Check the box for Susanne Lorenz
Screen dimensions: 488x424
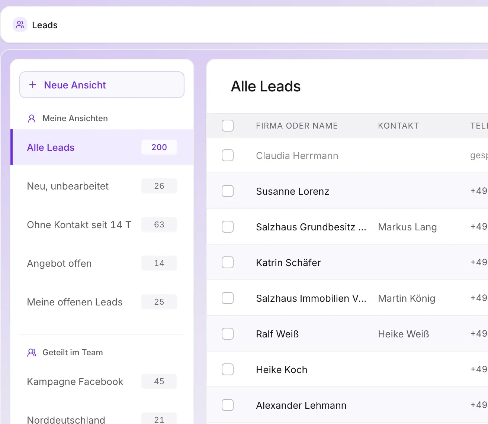(228, 191)
